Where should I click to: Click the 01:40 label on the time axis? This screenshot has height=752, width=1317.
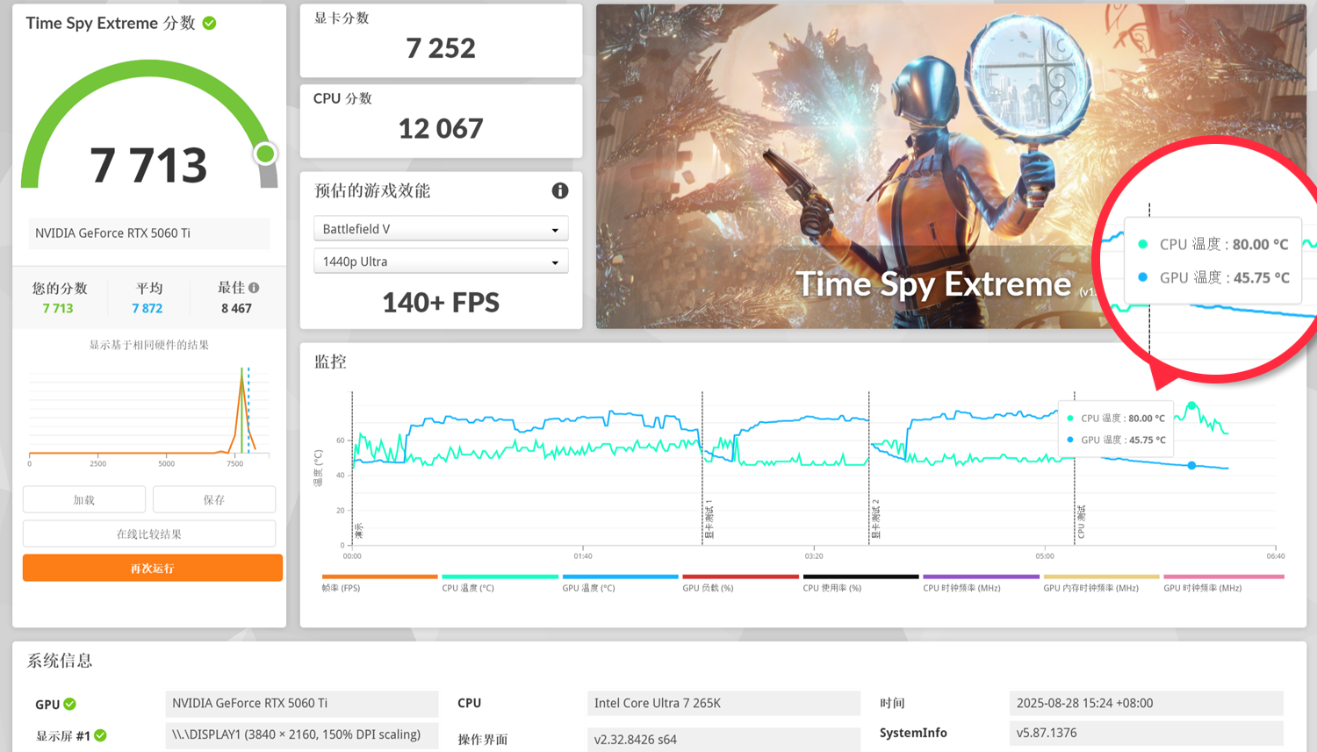pos(583,555)
